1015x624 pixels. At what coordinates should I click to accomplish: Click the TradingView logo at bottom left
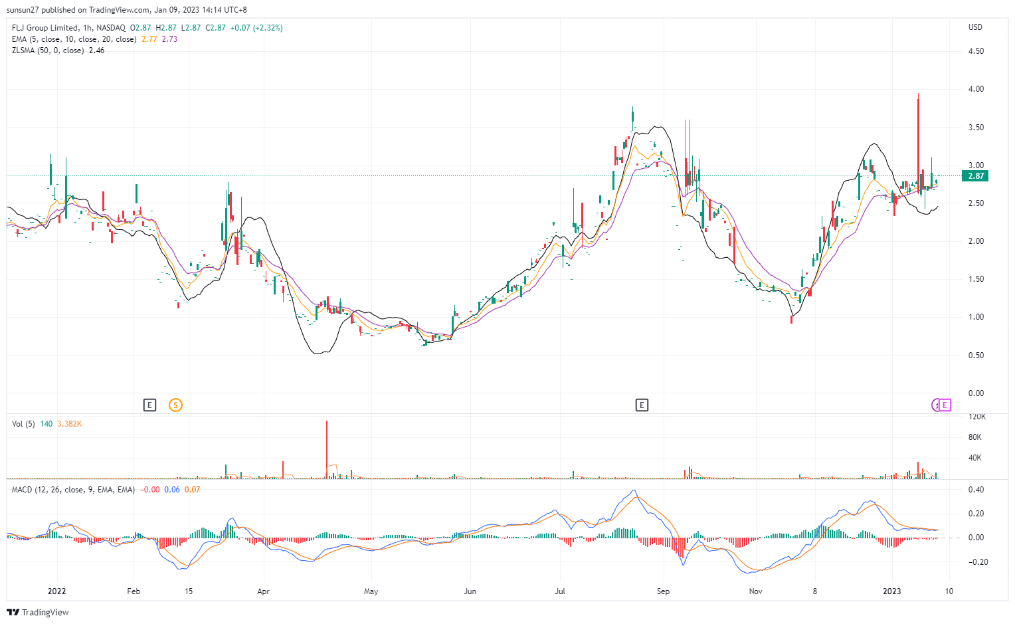(37, 612)
